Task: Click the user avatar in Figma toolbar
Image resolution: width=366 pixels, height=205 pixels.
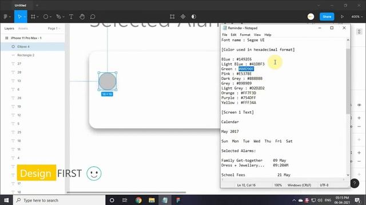Action: (x=311, y=17)
